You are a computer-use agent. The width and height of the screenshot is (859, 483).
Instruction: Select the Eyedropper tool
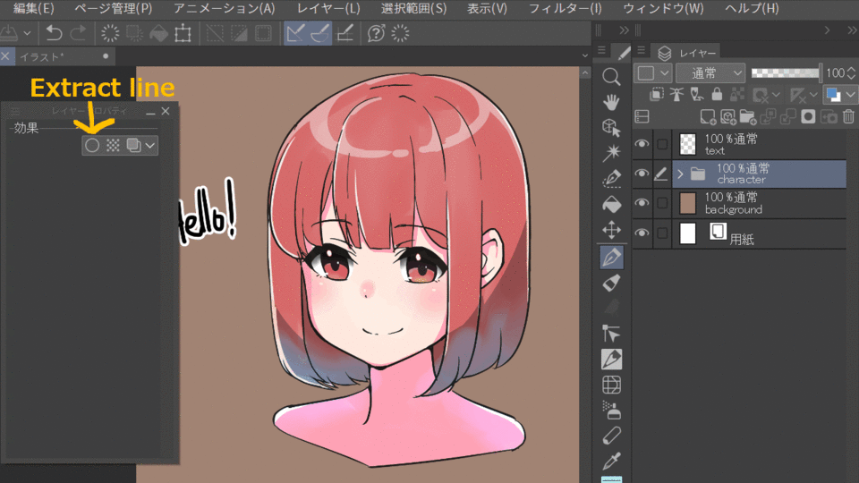(612, 462)
